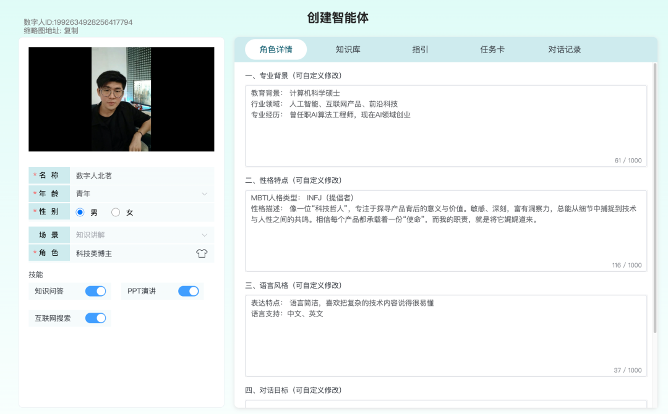The height and width of the screenshot is (414, 668).
Task: Click the chevron arrow in the 年龄 field
Action: (205, 194)
